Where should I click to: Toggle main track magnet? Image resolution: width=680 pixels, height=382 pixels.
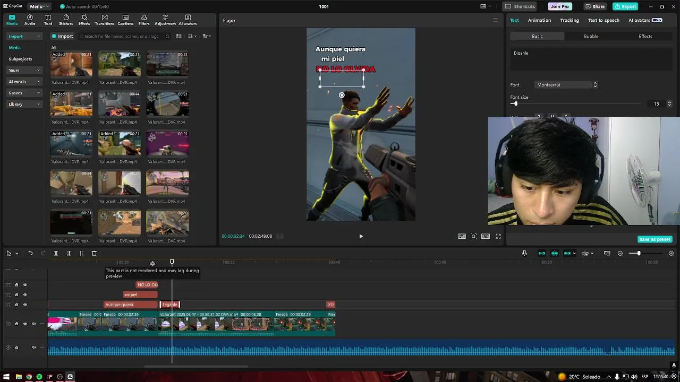coord(542,254)
